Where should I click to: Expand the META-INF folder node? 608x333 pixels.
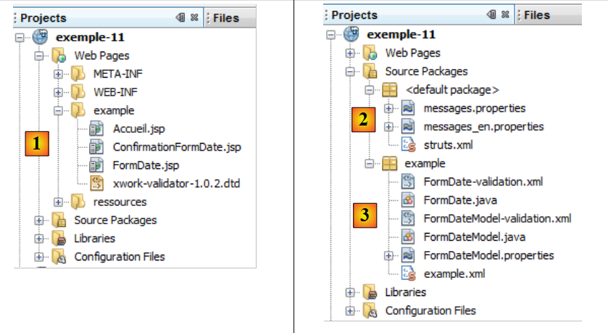click(x=59, y=74)
